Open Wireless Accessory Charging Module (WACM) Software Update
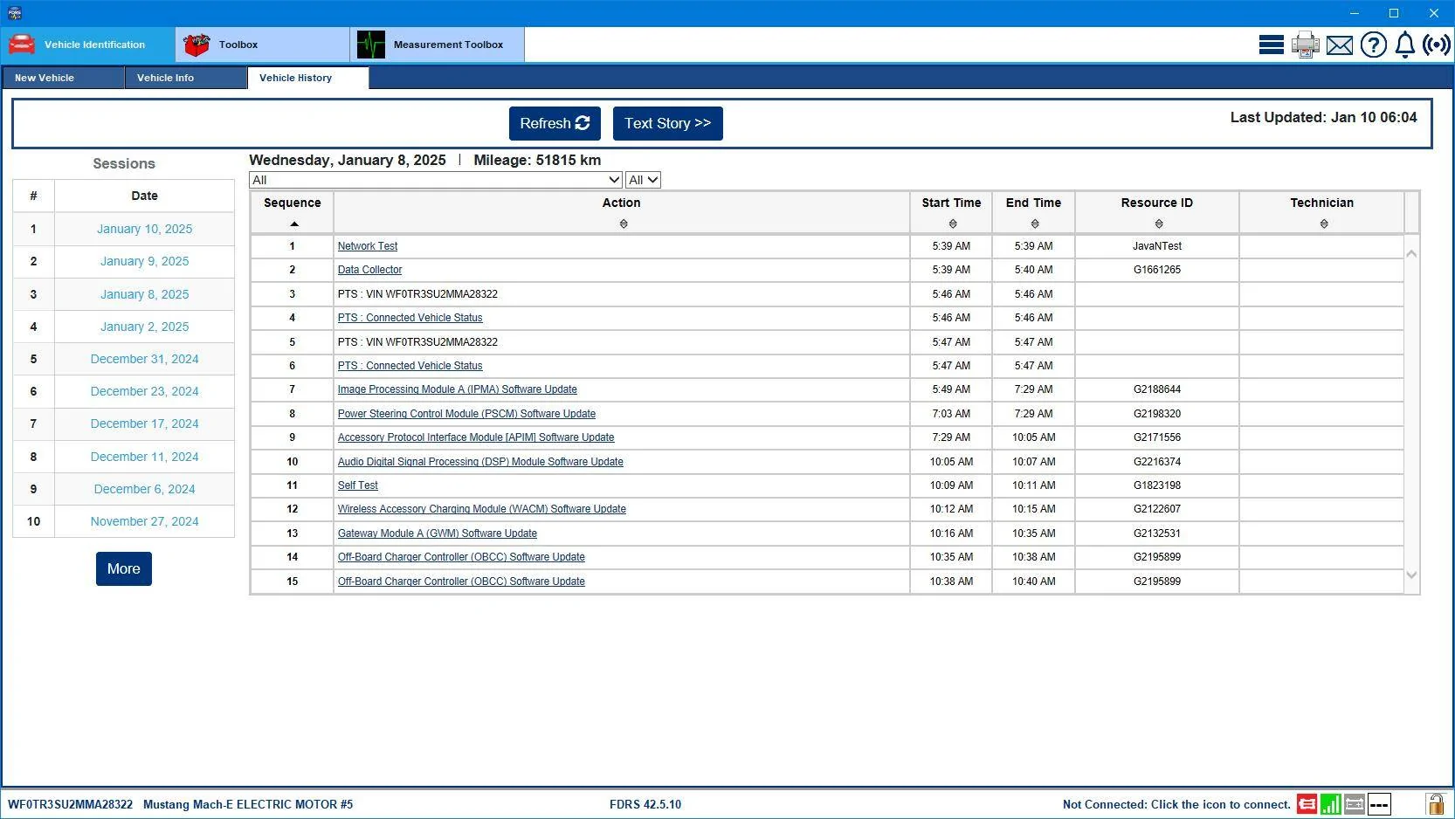Image resolution: width=1455 pixels, height=819 pixels. [482, 509]
